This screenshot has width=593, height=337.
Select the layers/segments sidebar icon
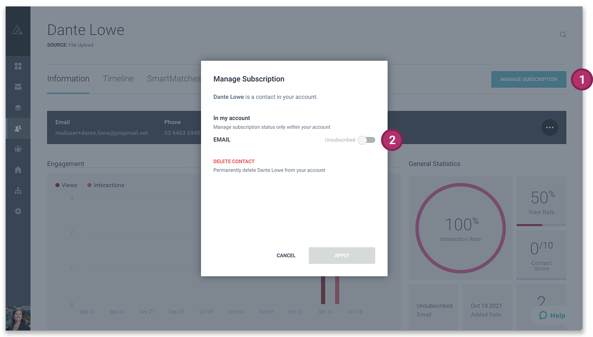[18, 107]
